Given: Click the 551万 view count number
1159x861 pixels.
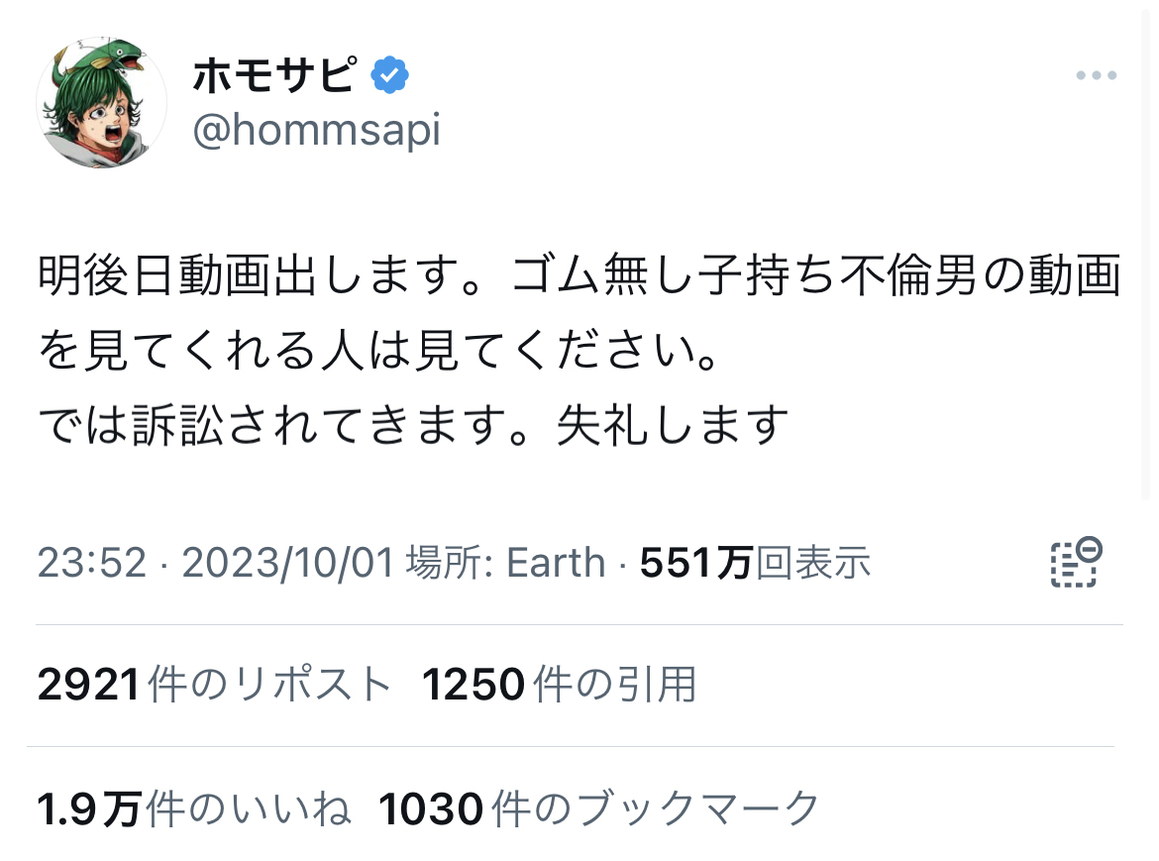Looking at the screenshot, I should tap(696, 564).
